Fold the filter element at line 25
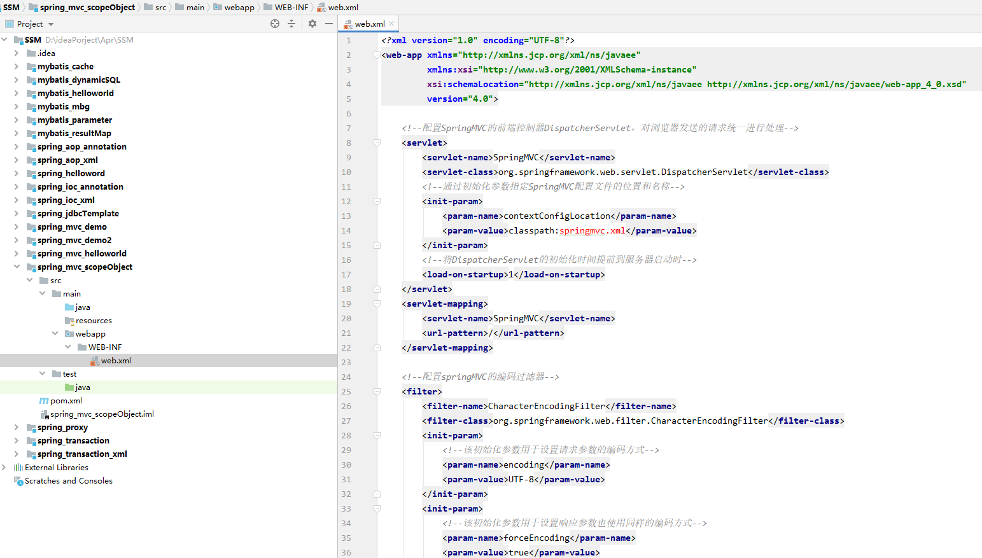 pyautogui.click(x=377, y=391)
